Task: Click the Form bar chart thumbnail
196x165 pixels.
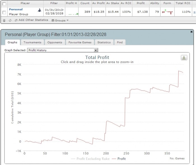Action: [167, 12]
